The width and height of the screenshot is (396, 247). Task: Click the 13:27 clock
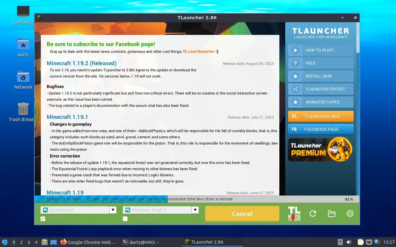[389, 242]
